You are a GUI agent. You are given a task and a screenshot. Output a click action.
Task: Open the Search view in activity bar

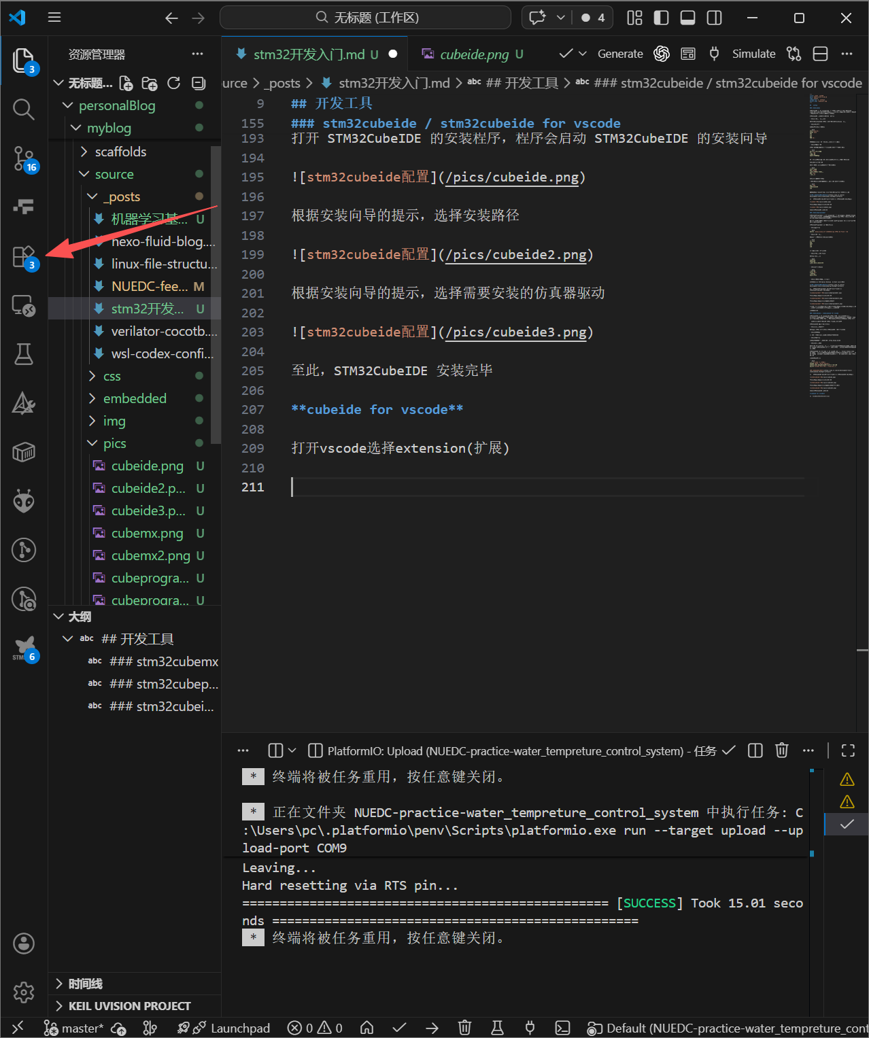point(24,109)
